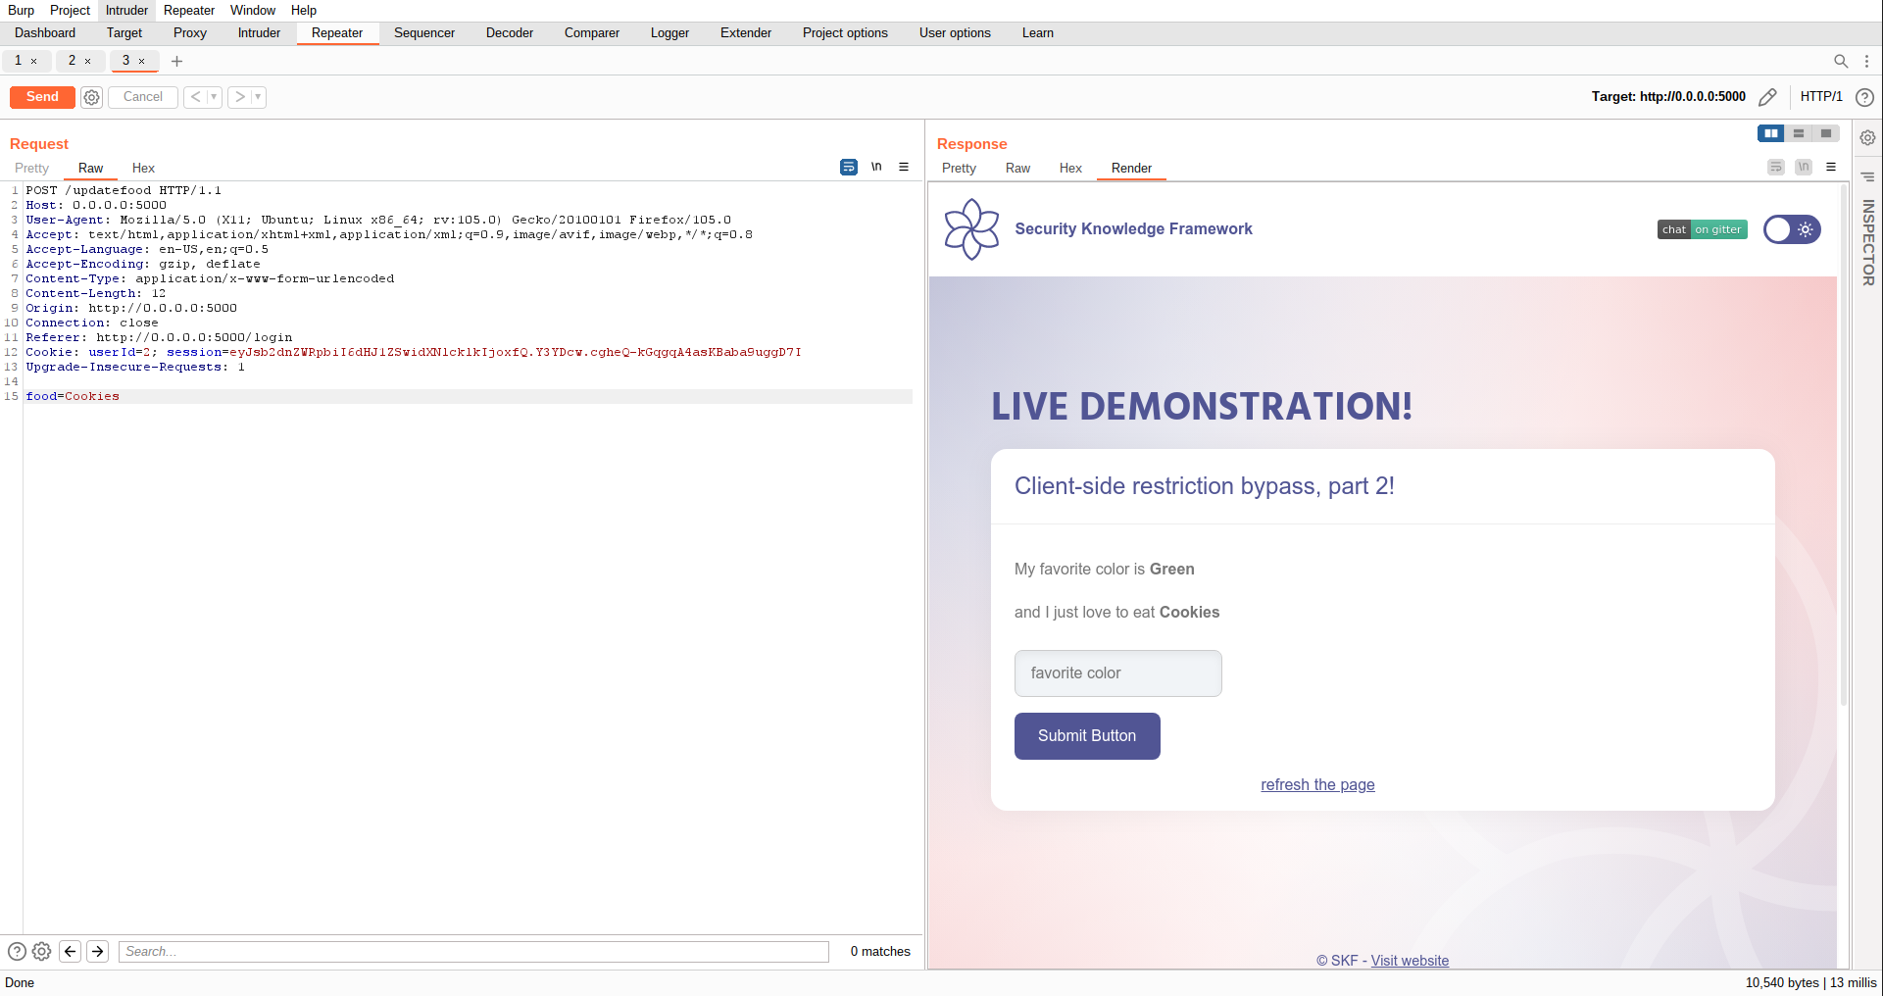
Task: Open the forward history dropdown arrow
Action: (258, 97)
